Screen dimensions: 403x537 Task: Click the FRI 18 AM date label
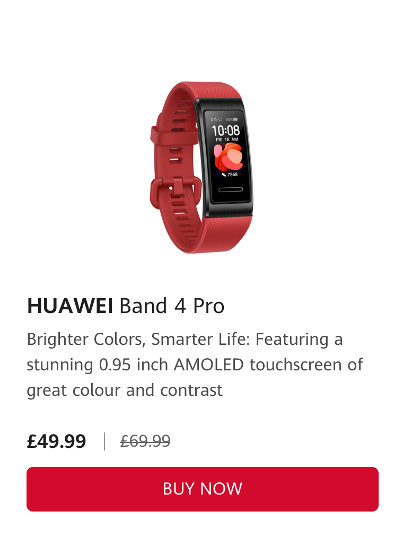pyautogui.click(x=227, y=140)
